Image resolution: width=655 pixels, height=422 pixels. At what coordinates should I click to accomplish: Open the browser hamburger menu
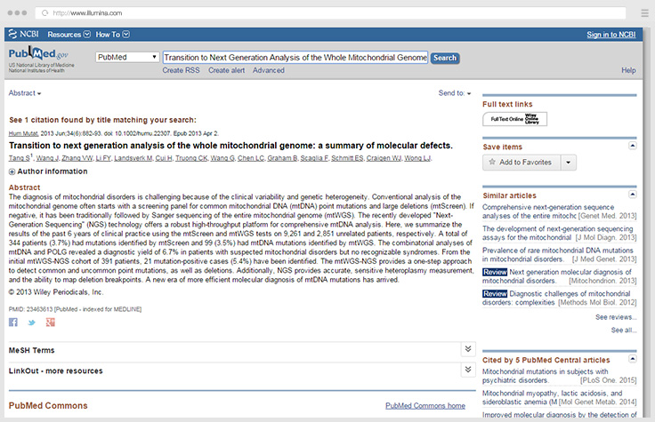click(x=644, y=13)
